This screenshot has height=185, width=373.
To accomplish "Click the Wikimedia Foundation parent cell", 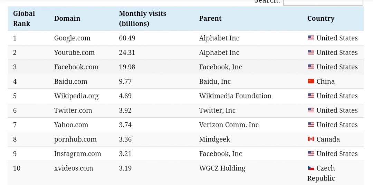I will click(x=235, y=96).
